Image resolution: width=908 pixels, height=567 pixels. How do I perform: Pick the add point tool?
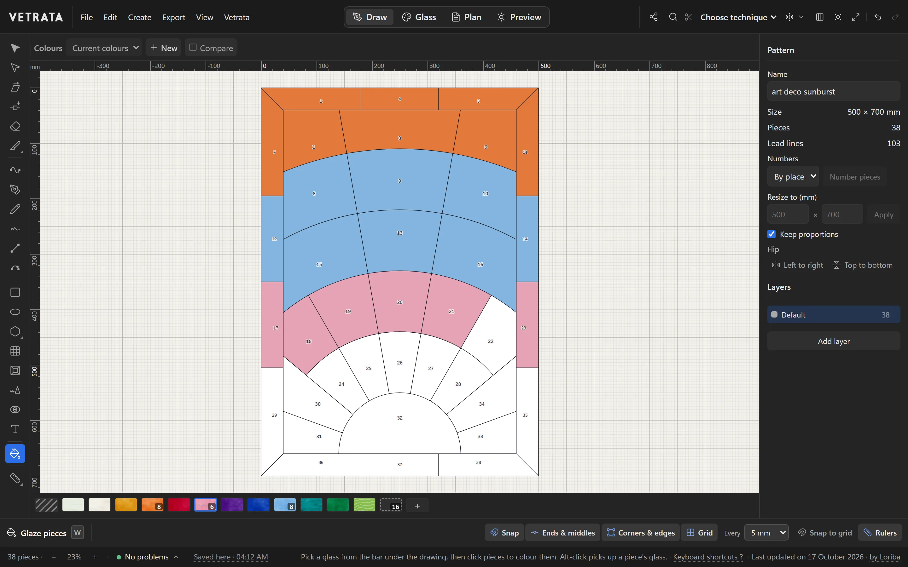pos(15,106)
